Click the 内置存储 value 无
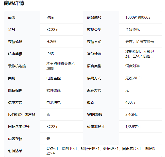Screen dimensions: 165x157 [x=48, y=139]
